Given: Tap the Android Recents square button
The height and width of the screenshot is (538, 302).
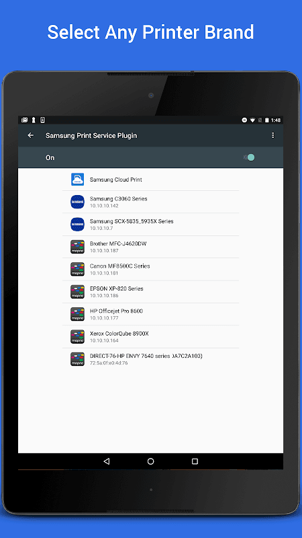Looking at the screenshot, I should (x=195, y=461).
